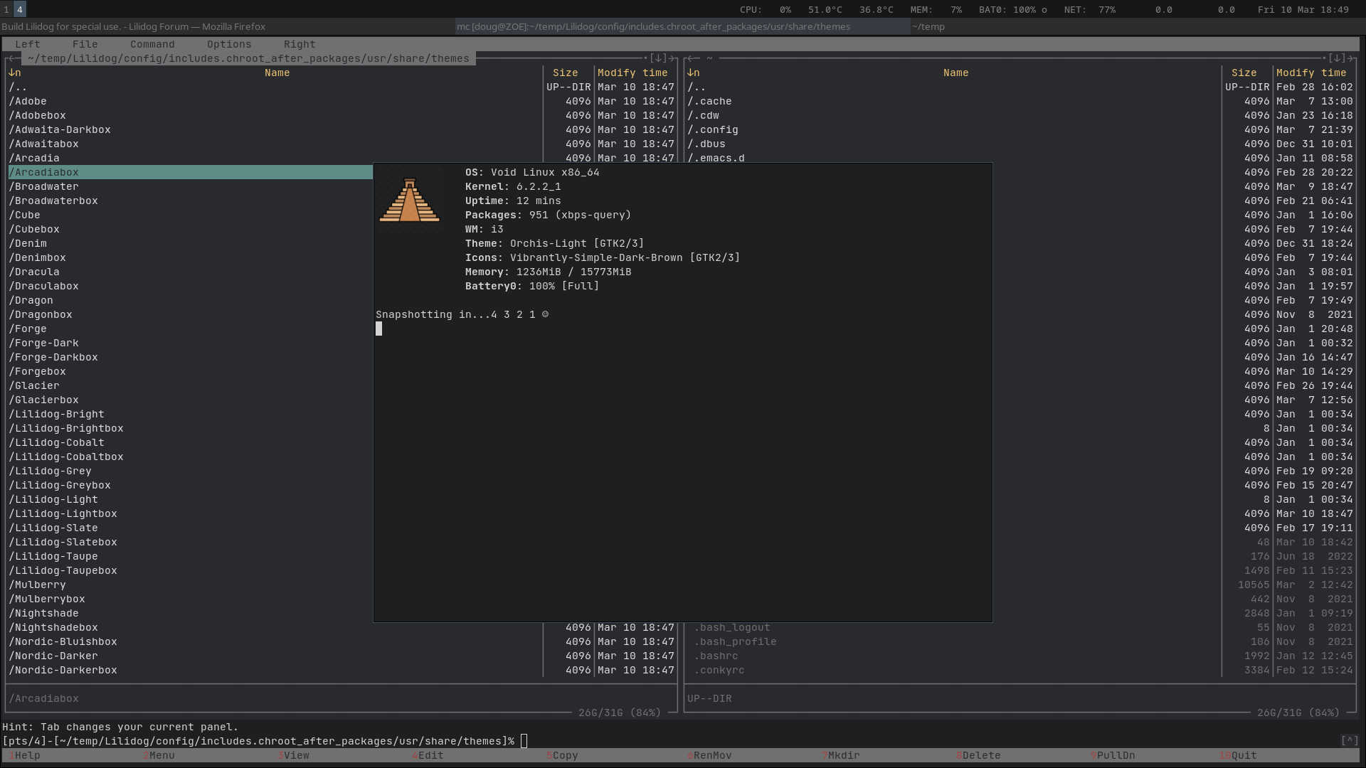
Task: Open the Options menu
Action: click(x=229, y=44)
